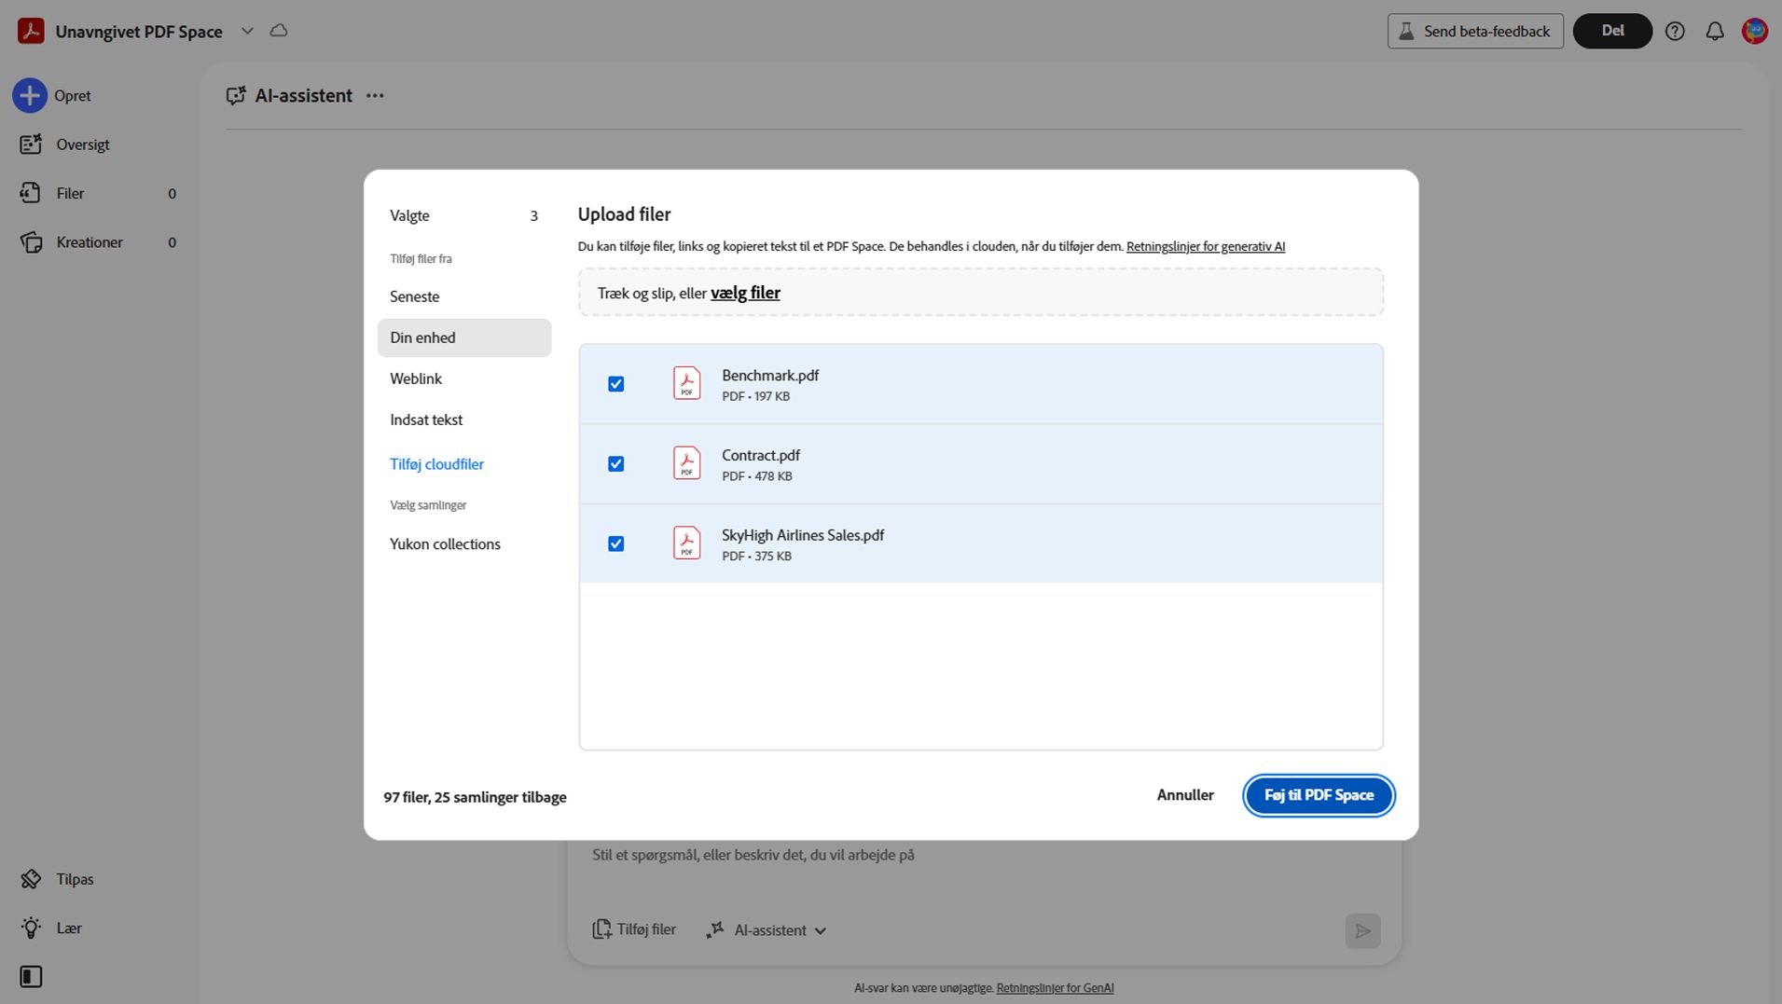Expand the PDF Space title dropdown chevron
The height and width of the screenshot is (1004, 1782).
pyautogui.click(x=247, y=31)
